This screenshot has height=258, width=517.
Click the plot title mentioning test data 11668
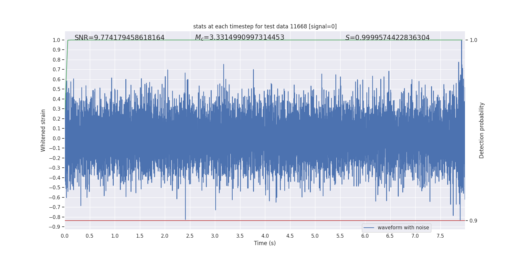265,26
